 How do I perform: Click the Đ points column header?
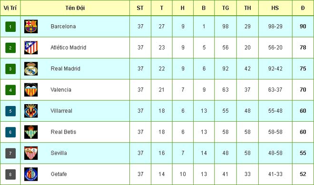(x=303, y=8)
